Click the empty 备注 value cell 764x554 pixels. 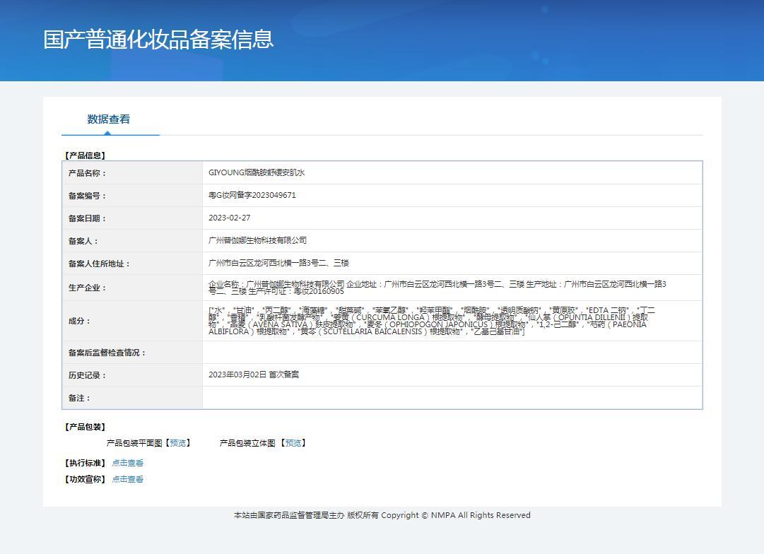click(452, 398)
